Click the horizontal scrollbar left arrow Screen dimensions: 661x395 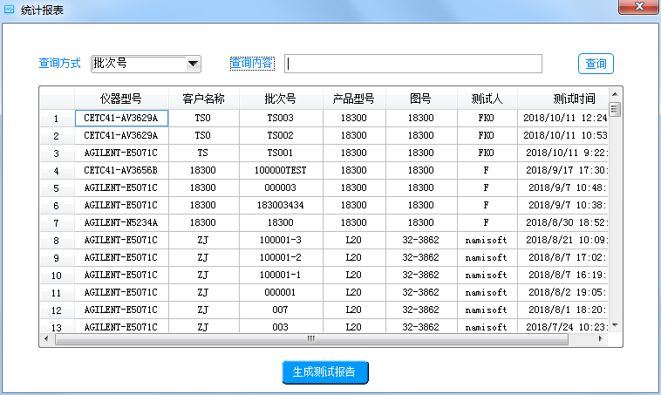click(46, 338)
